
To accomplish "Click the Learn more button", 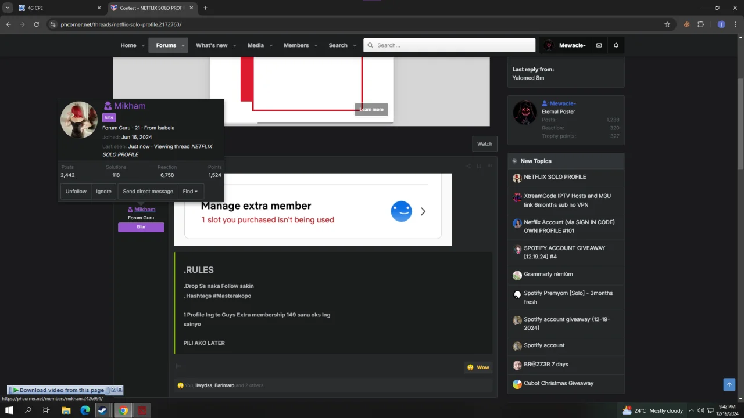I will coord(371,109).
